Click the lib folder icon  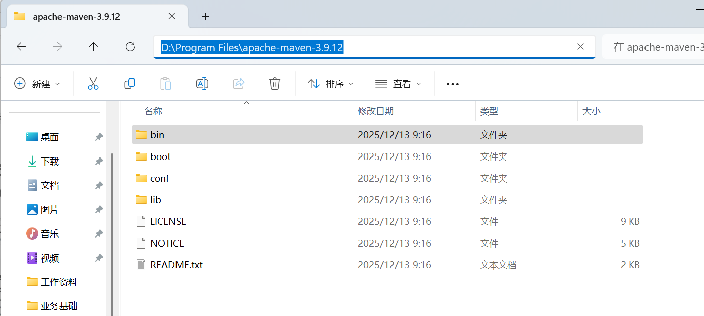pos(141,200)
